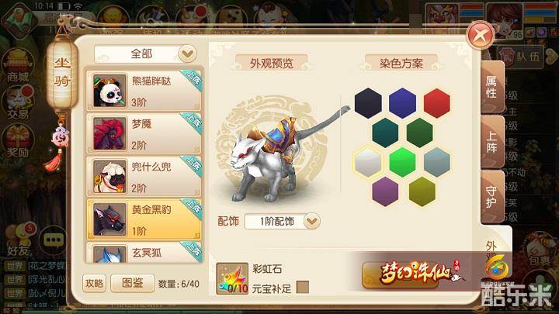
Task: Select the 兜什么兜 sheep mount
Action: 144,177
